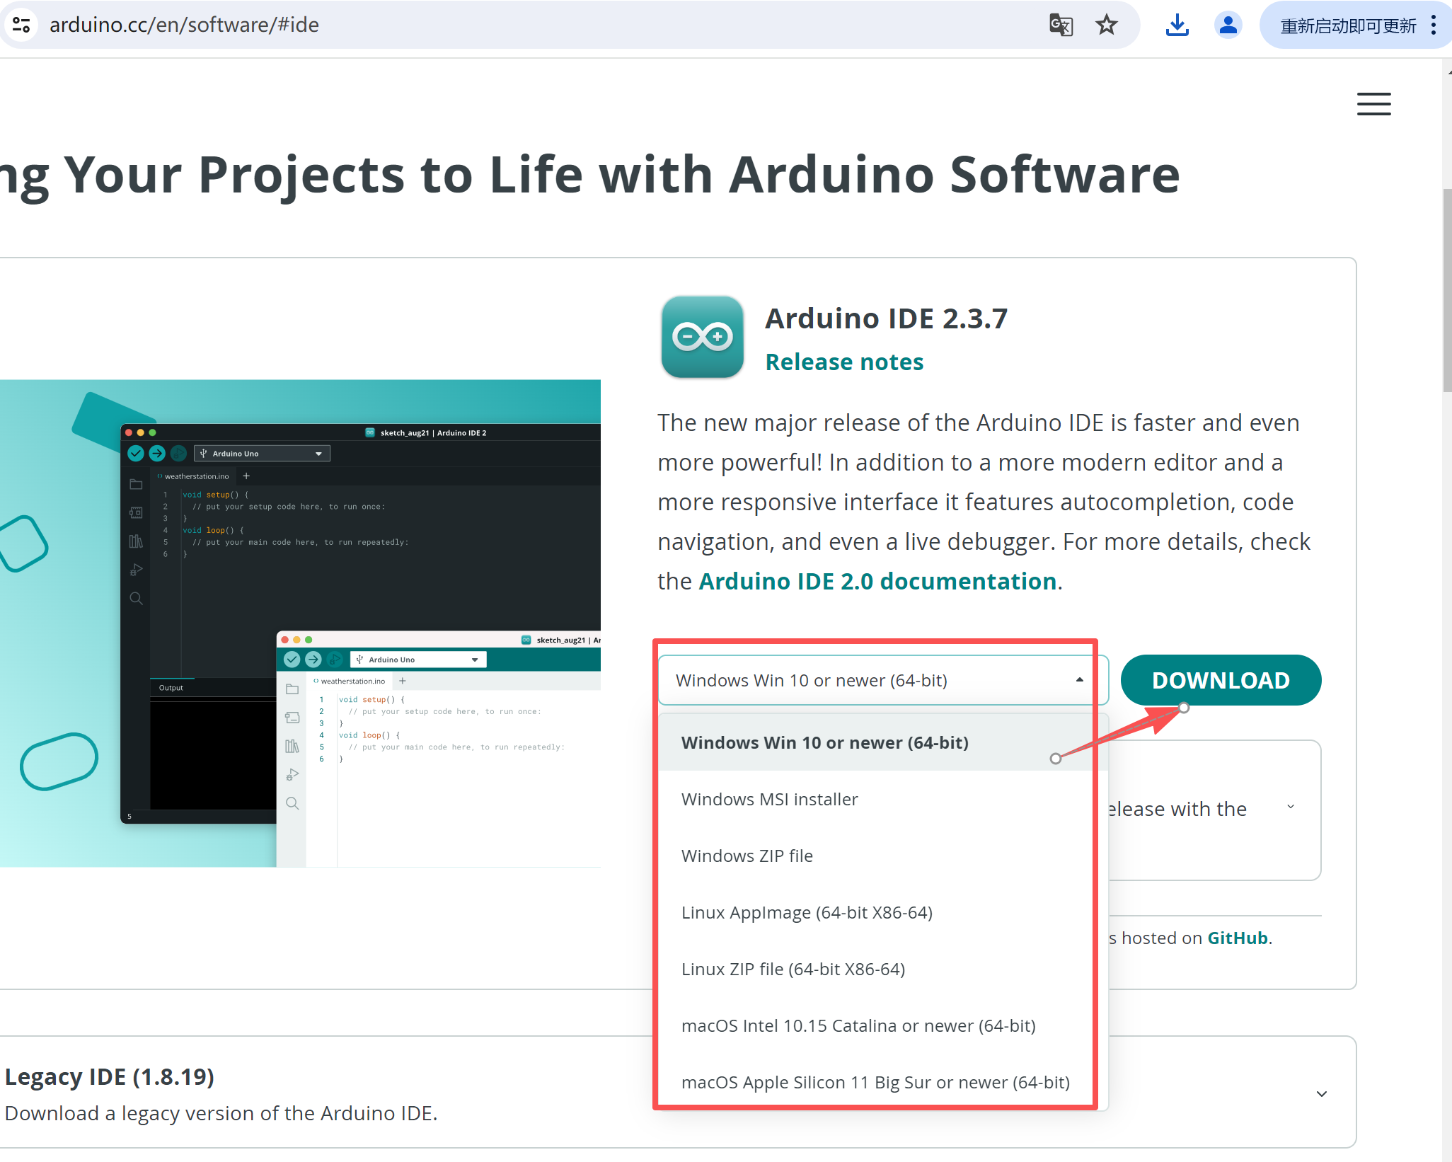Open the Chrome profile avatar
Image resolution: width=1452 pixels, height=1162 pixels.
[x=1228, y=25]
